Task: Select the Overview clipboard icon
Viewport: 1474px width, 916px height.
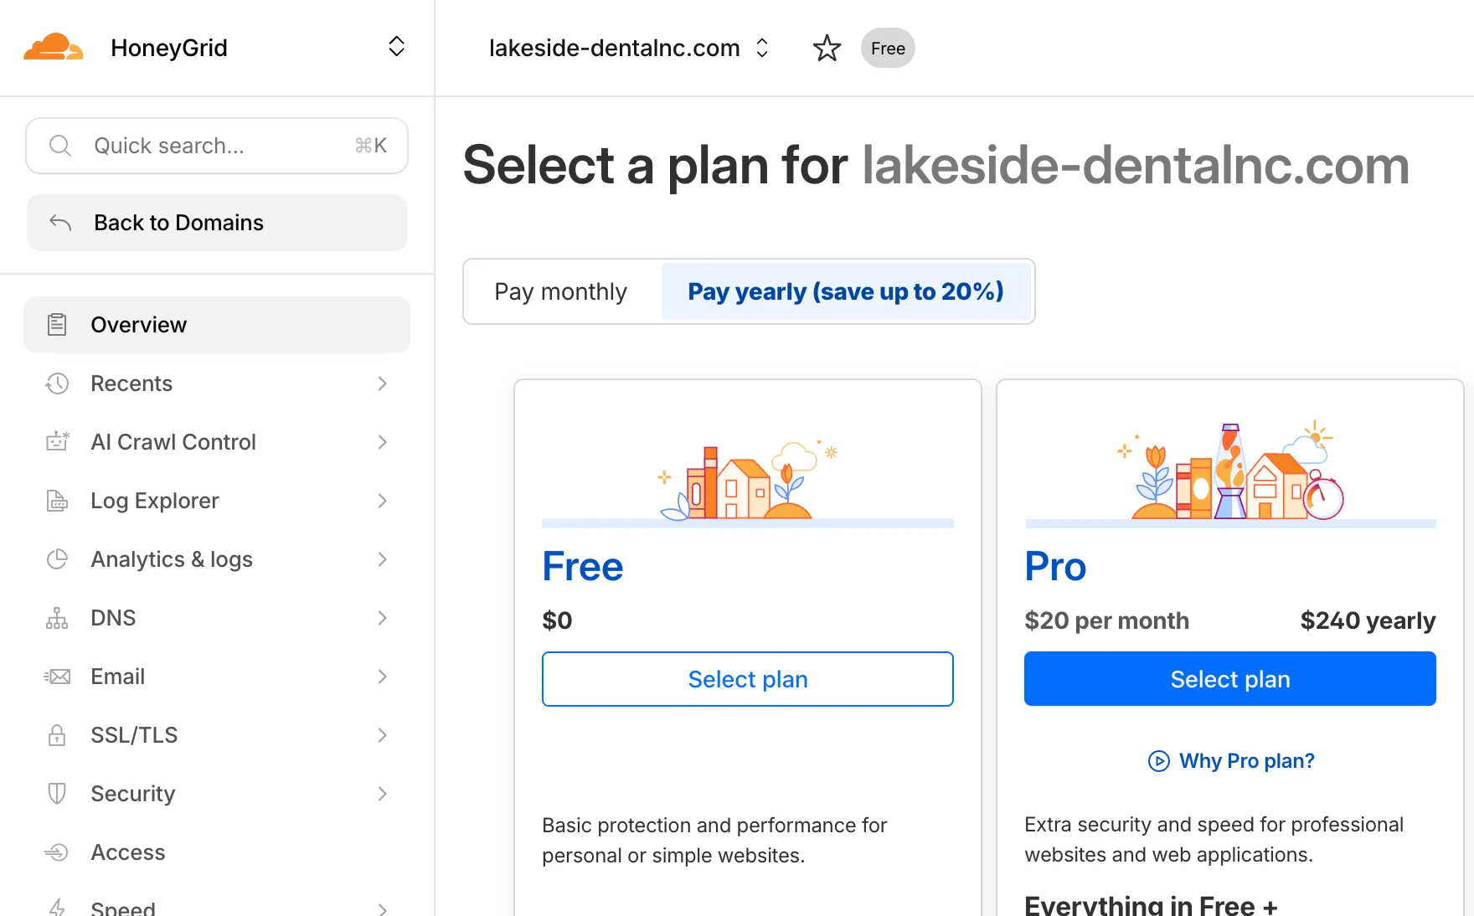Action: tap(56, 325)
